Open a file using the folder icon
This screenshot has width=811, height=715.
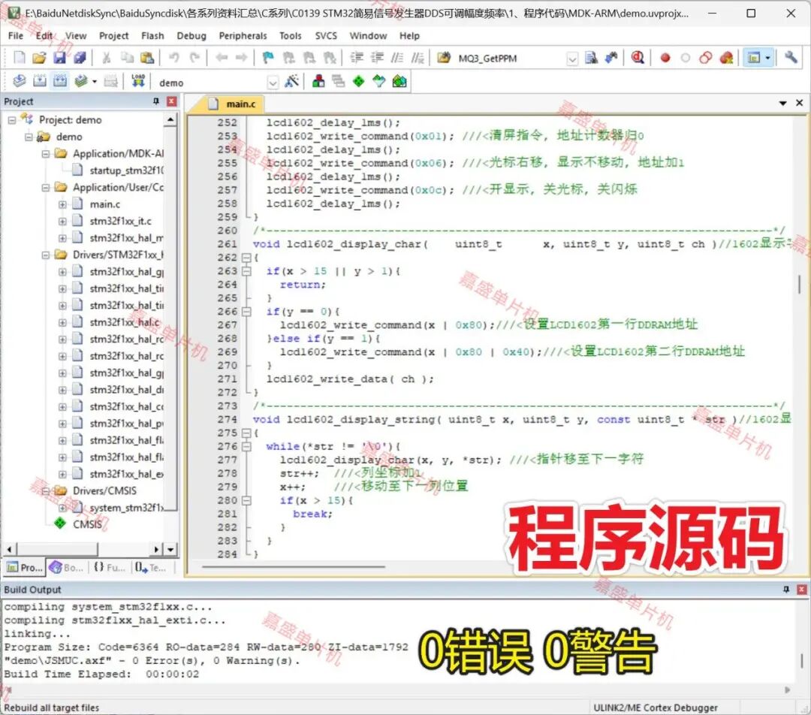click(39, 57)
